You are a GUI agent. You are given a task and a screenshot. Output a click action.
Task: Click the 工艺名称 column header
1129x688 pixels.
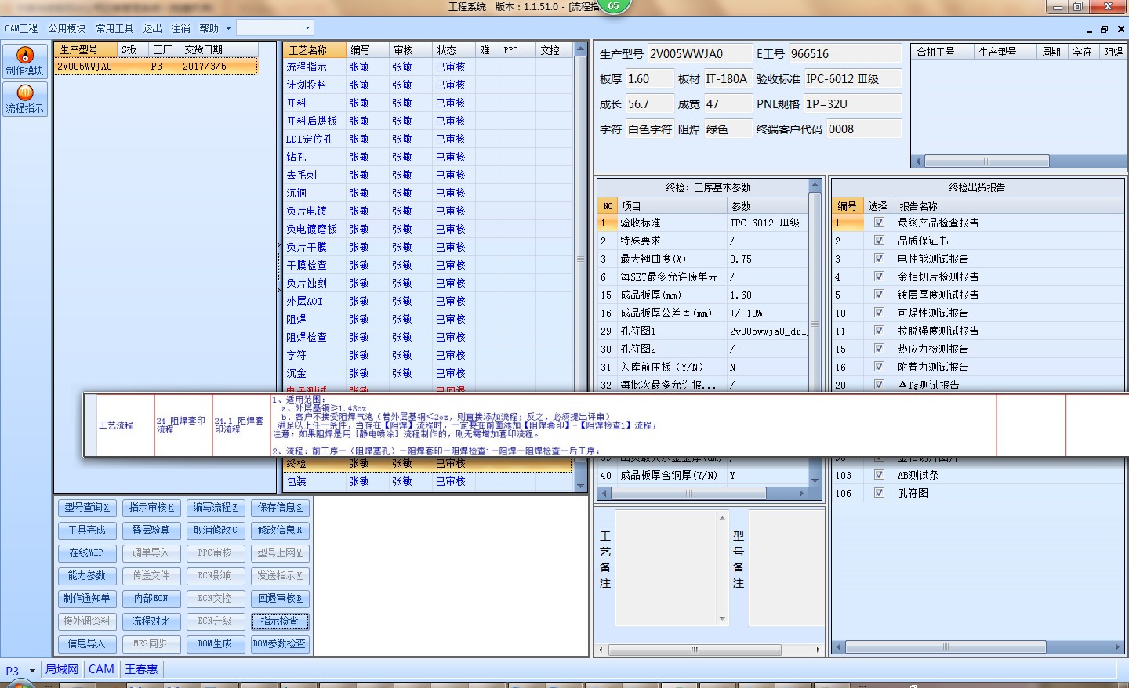point(314,50)
